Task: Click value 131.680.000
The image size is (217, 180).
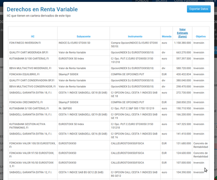Action: point(184,143)
